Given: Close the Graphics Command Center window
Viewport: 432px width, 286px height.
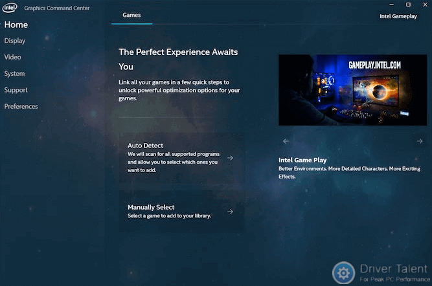Looking at the screenshot, I should coord(425,5).
